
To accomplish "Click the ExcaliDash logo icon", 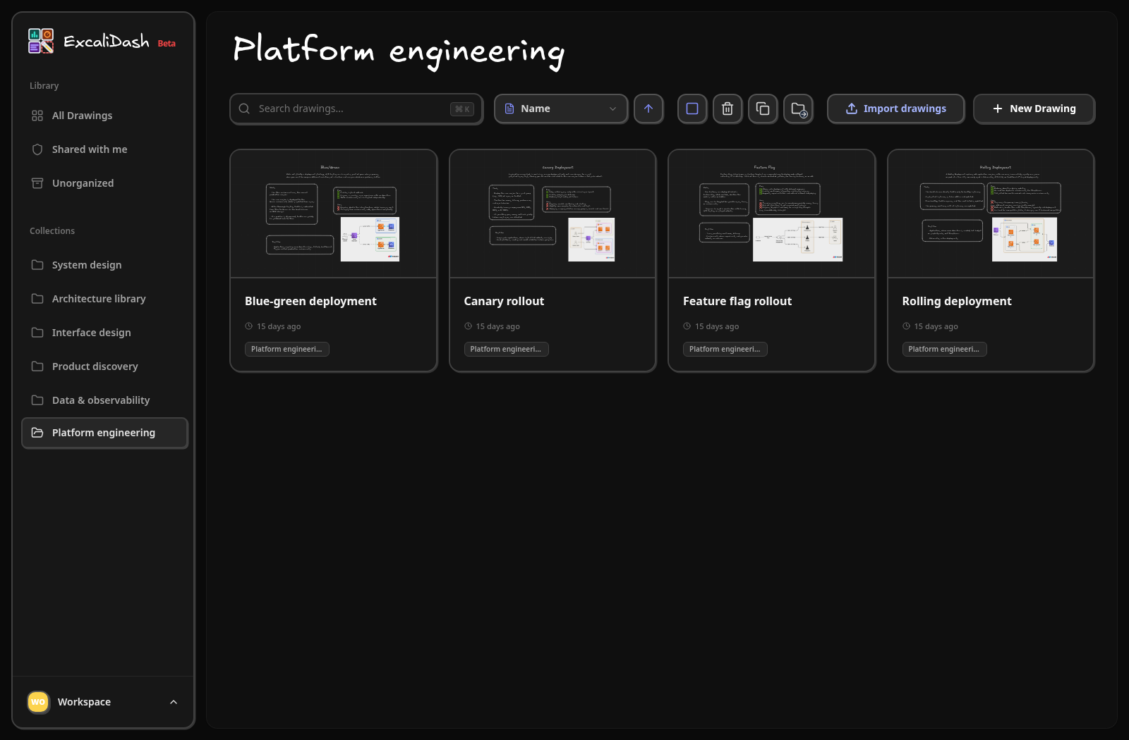I will click(41, 41).
